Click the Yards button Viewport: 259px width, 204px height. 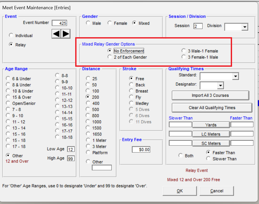pyautogui.click(x=211, y=125)
